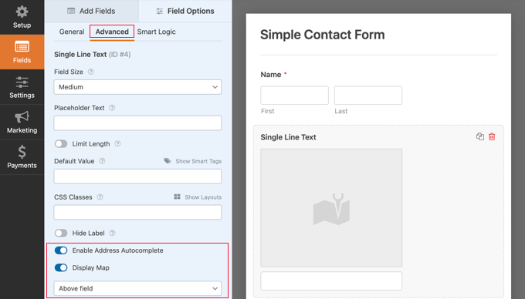Click the Field Size help icon

tap(91, 72)
